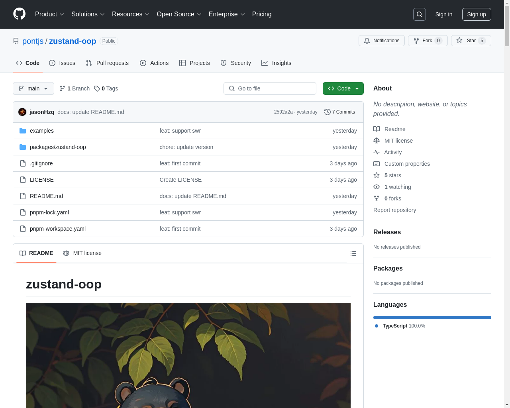510x408 pixels.
Task: Switch to the Insights tab
Action: point(277,63)
